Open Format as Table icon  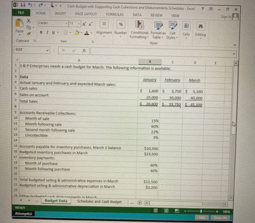(158, 25)
